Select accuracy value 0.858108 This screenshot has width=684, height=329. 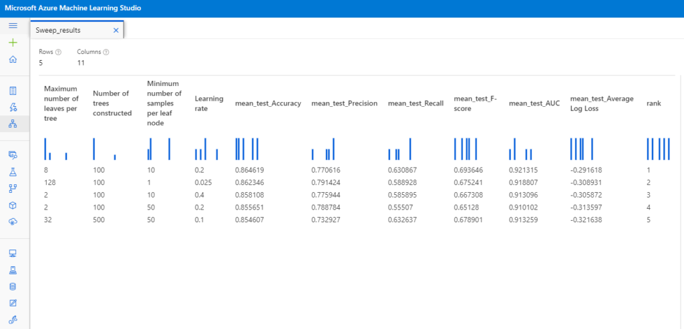[x=250, y=195]
